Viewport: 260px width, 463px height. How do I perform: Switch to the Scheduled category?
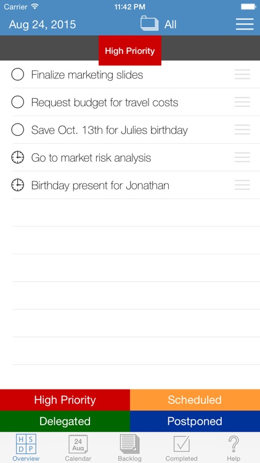195,400
